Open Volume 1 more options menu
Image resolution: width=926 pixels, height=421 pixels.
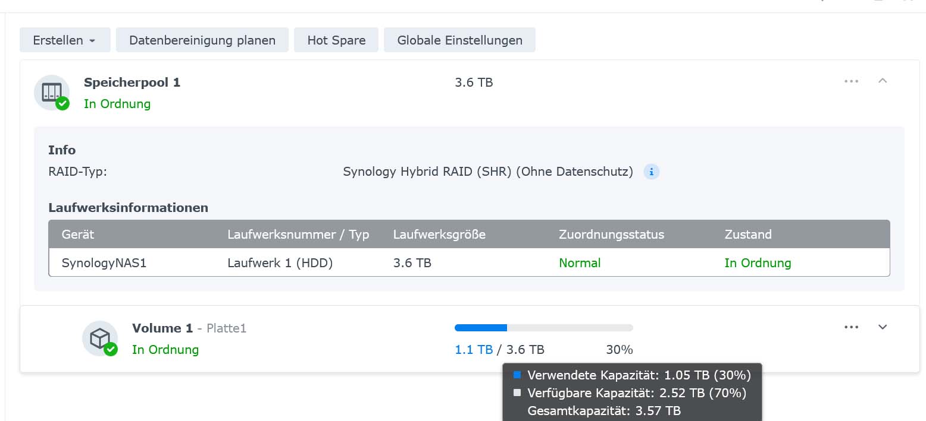(x=852, y=327)
